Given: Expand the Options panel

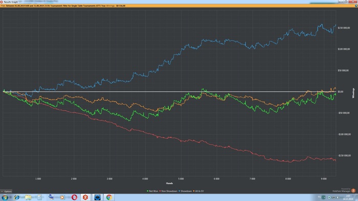Looking at the screenshot, I should tap(6, 191).
